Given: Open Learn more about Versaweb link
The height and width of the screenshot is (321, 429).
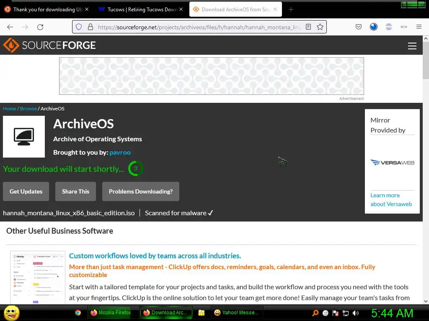Looking at the screenshot, I should click(x=391, y=199).
